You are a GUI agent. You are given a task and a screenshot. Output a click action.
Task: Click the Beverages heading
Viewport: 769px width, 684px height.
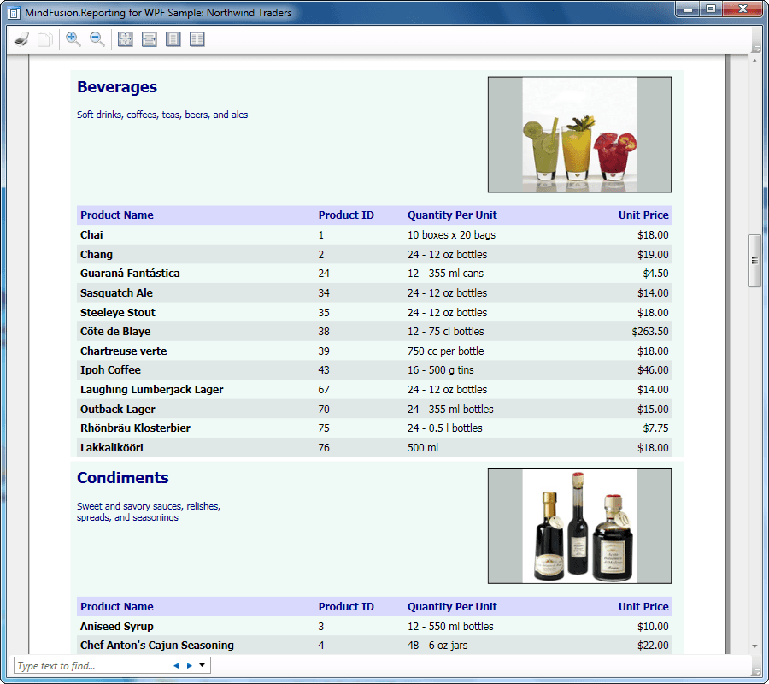click(x=117, y=87)
